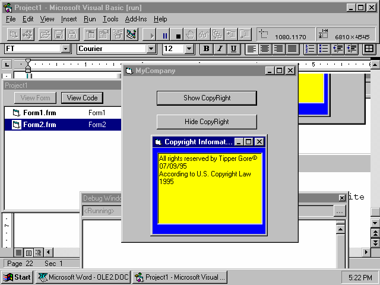Switch to Microsoft Word in the taskbar
This screenshot has height=285, width=380.
coord(83,277)
